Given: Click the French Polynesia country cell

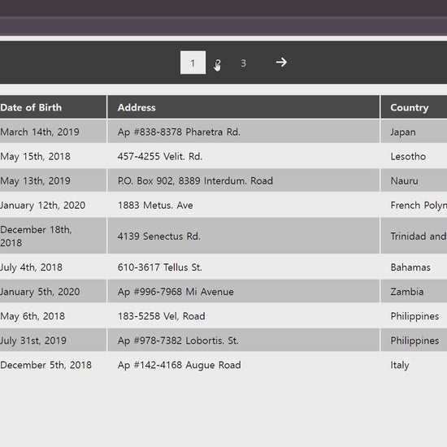Looking at the screenshot, I should click(x=414, y=206).
